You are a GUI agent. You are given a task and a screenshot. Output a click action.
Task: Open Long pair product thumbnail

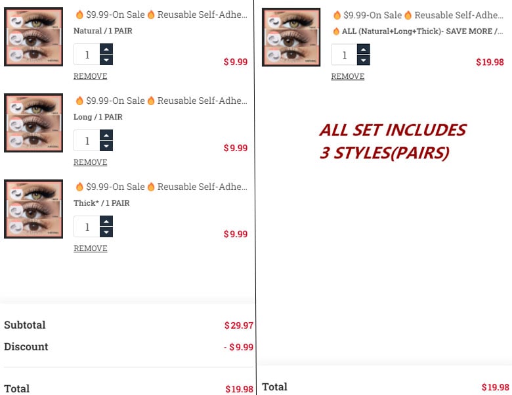[x=33, y=123]
